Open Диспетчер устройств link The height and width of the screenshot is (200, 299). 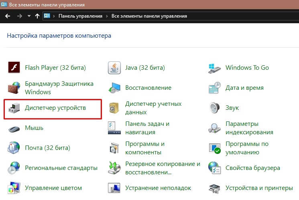click(x=55, y=108)
